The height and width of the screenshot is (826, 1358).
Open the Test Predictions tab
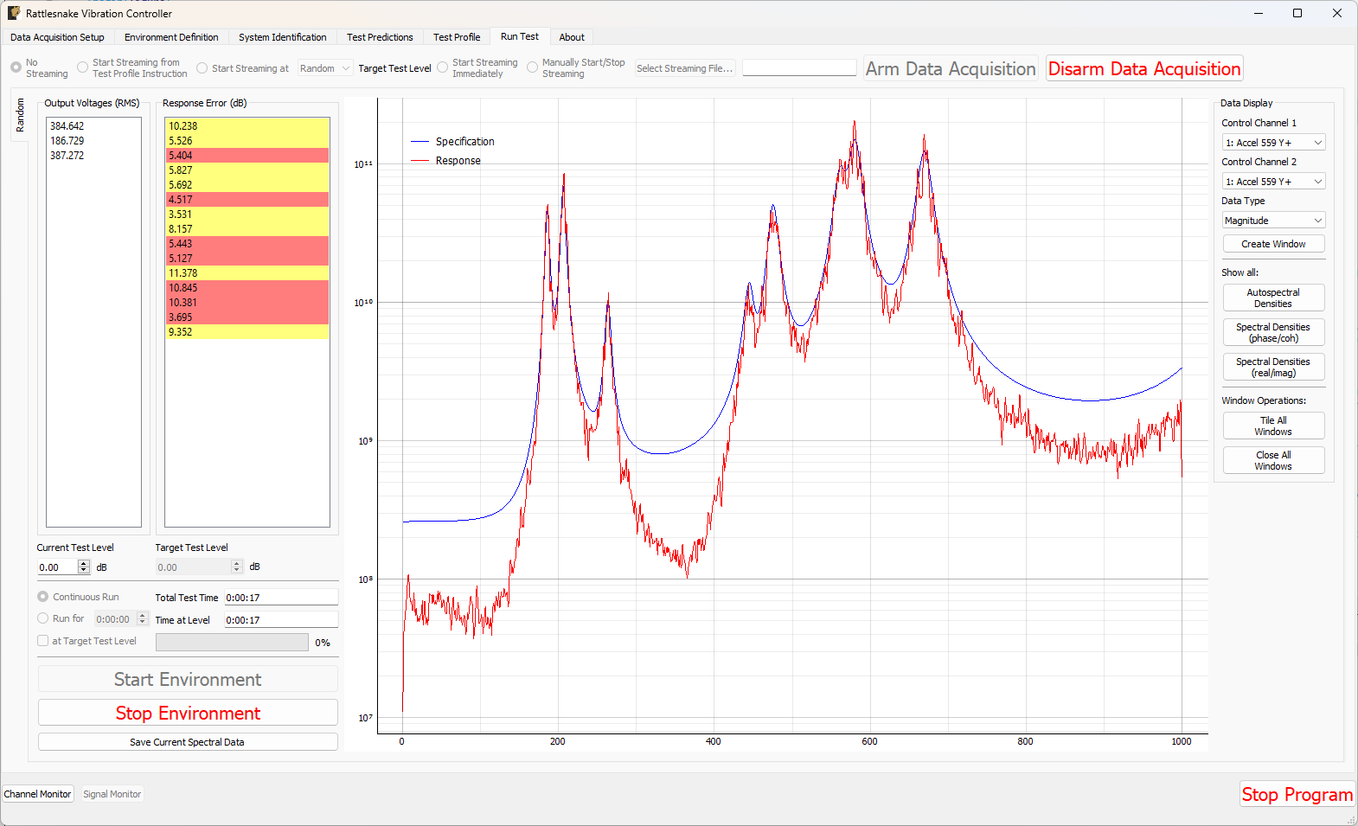380,37
